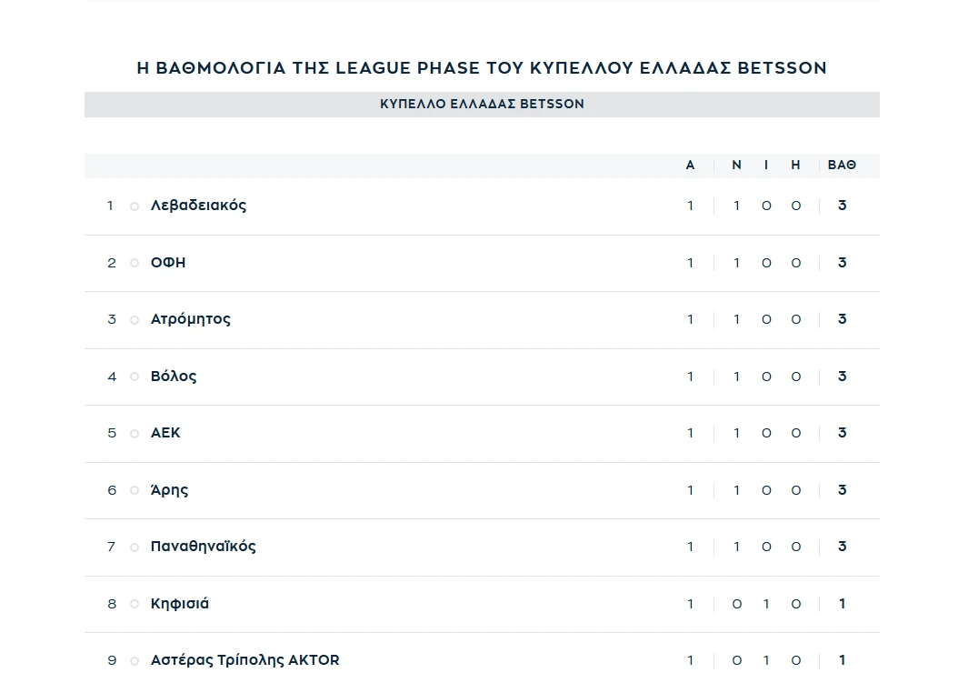This screenshot has height=683, width=968.
Task: Open the Ατρόμητος team page
Action: coord(191,319)
